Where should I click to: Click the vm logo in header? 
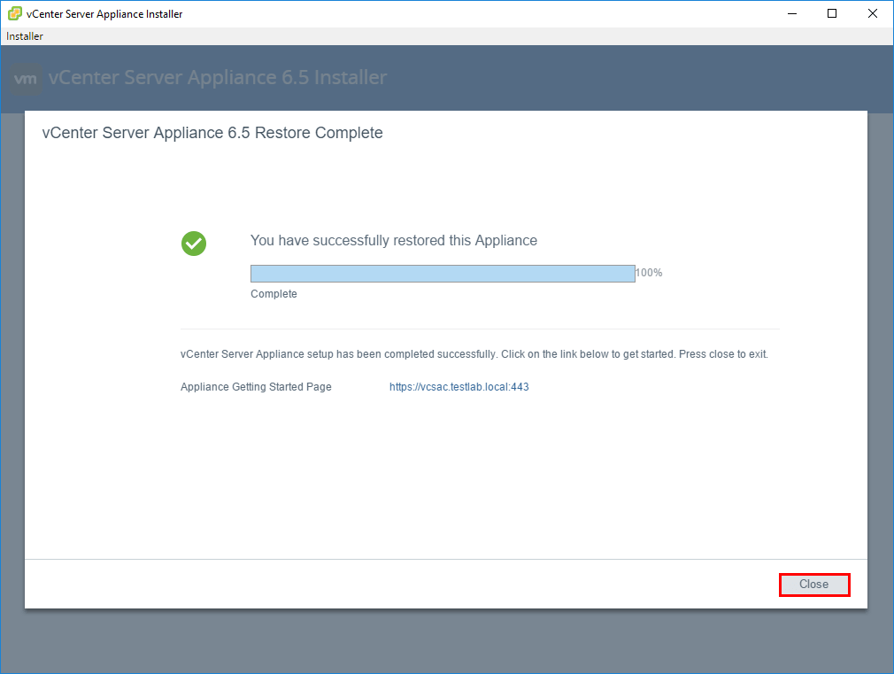27,78
